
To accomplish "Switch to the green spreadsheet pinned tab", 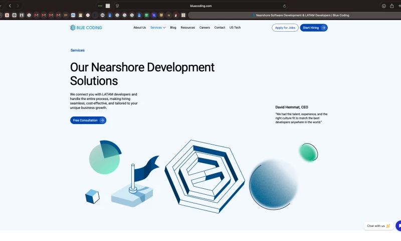I will tap(146, 15).
